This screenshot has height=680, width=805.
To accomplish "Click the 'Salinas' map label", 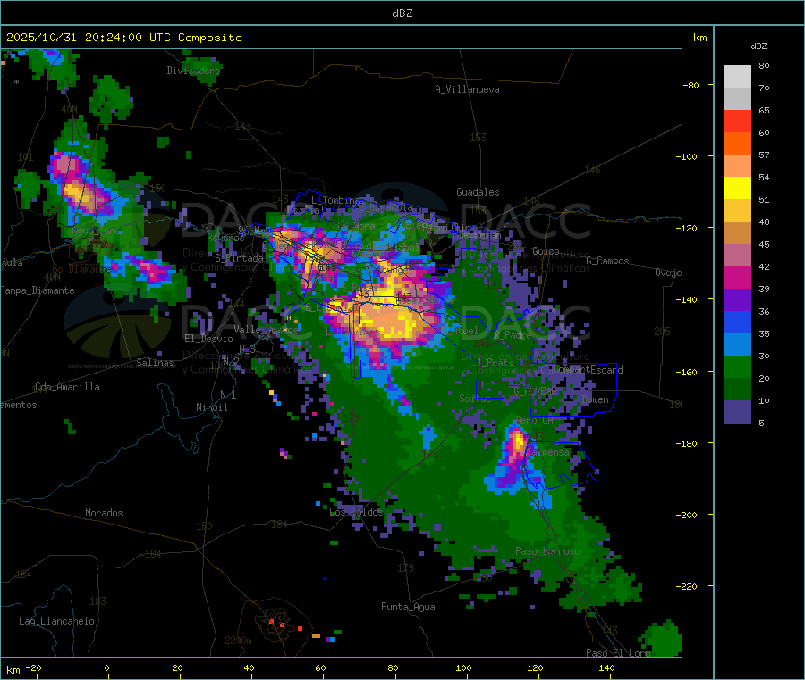I will (155, 363).
